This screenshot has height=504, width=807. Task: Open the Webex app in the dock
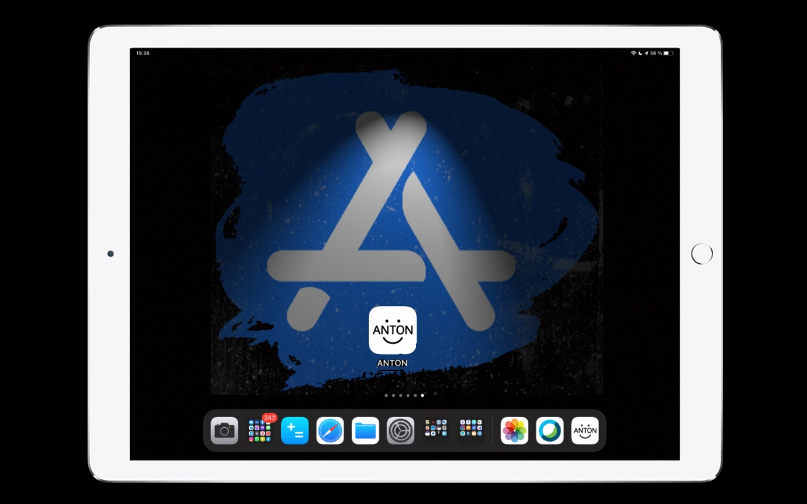550,431
